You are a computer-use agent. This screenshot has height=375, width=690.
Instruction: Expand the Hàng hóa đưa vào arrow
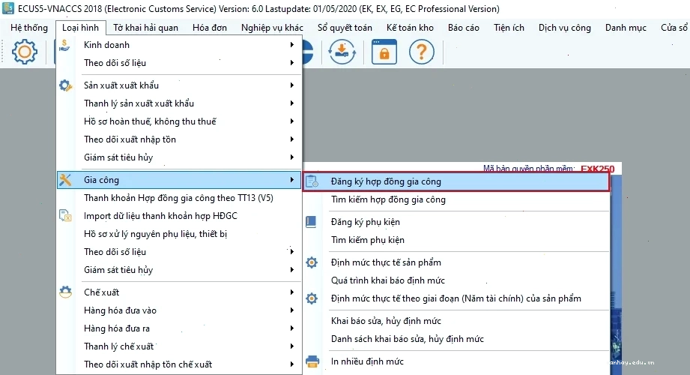coord(291,310)
